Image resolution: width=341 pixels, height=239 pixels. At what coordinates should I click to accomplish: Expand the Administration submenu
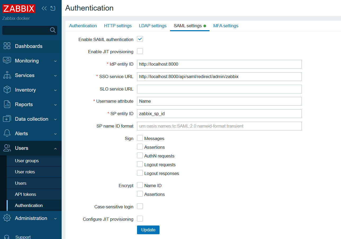[56, 218]
